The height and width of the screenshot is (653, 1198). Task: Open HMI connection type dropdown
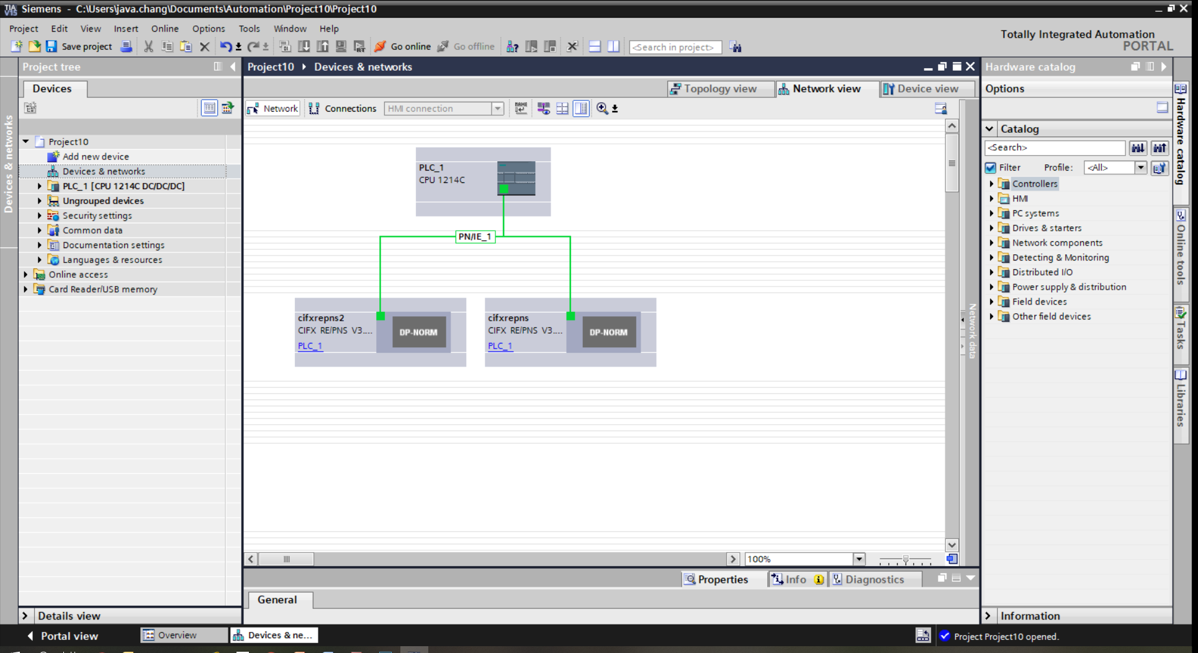pos(497,109)
